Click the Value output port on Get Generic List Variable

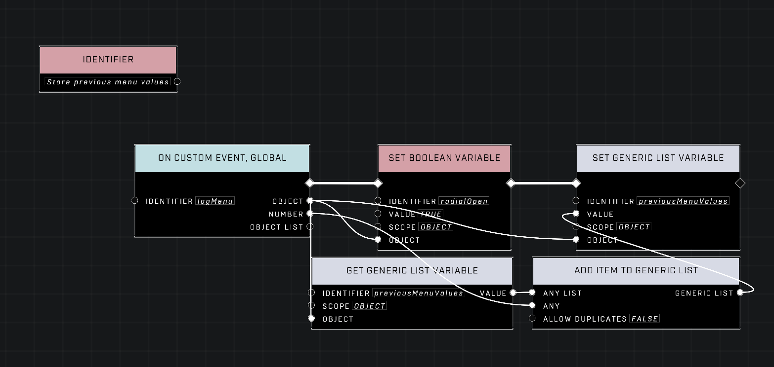point(513,293)
